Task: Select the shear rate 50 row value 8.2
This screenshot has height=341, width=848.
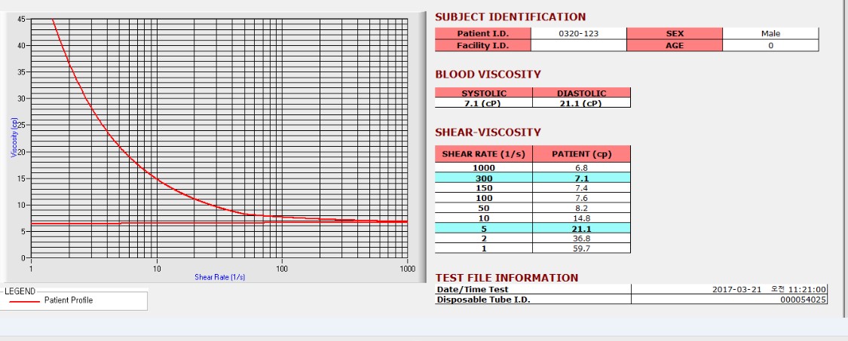Action: [x=581, y=208]
